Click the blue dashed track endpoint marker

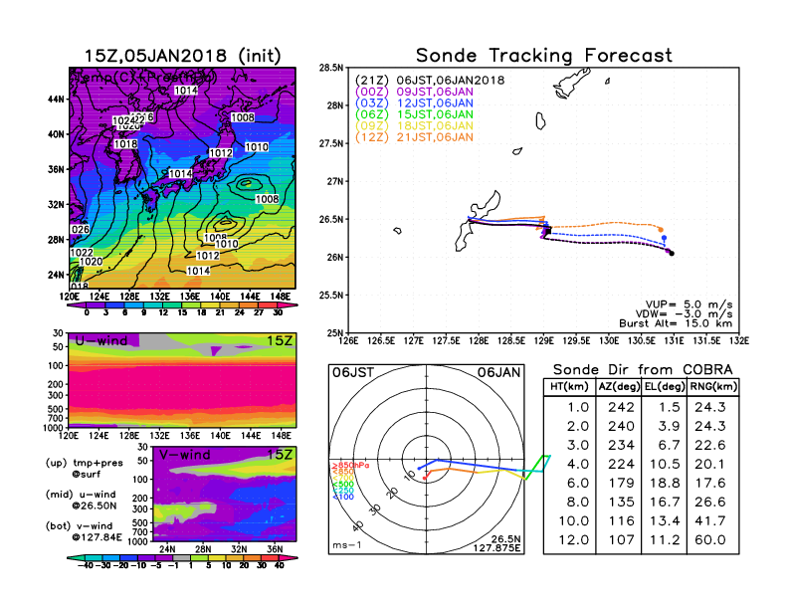click(664, 239)
